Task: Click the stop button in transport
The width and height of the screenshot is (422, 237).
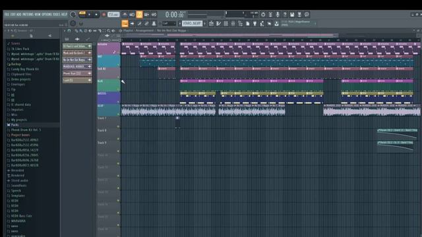Action: click(x=96, y=14)
